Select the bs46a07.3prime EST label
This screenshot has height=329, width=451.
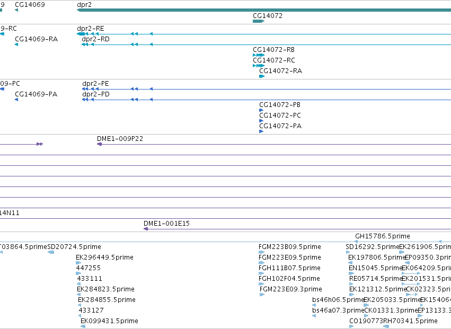[x=338, y=310]
